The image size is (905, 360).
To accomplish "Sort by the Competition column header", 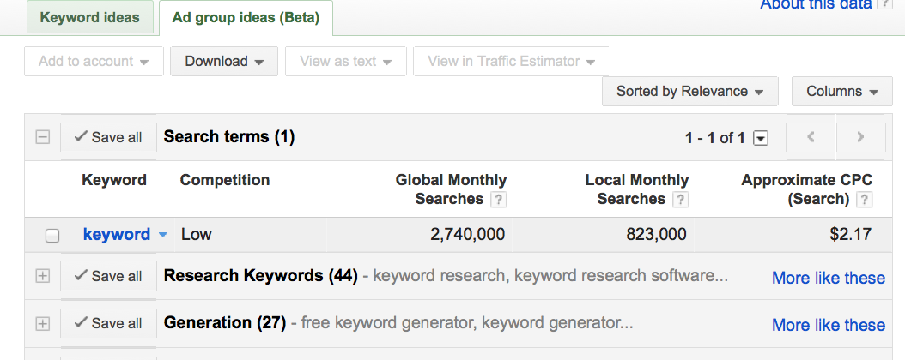I will tap(224, 180).
